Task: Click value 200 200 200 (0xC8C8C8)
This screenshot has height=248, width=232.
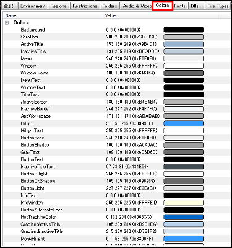Action: coord(132,37)
